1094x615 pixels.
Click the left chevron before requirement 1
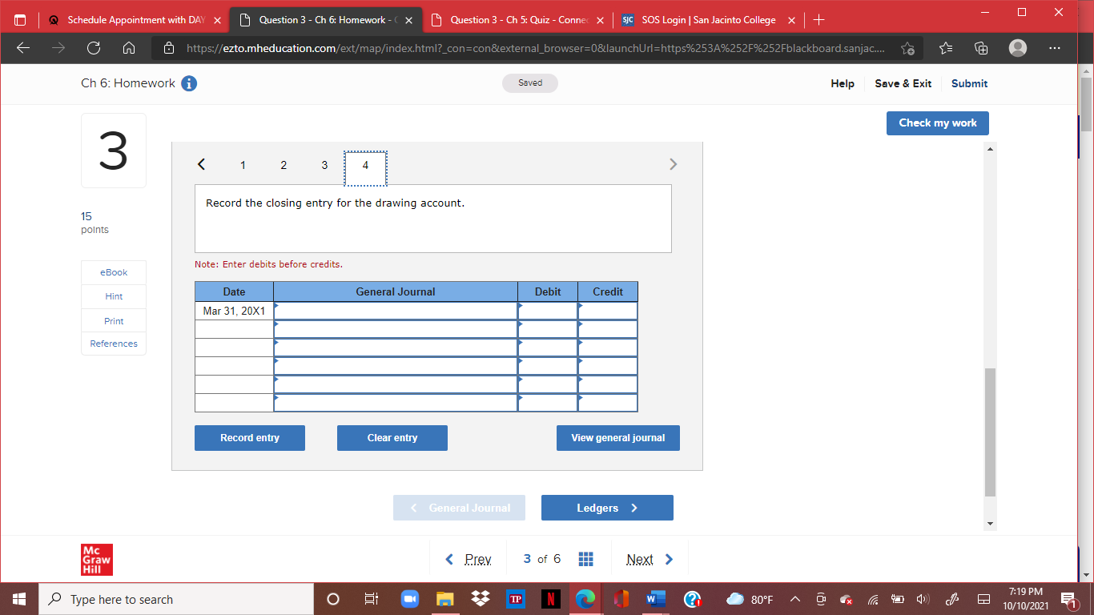tap(201, 164)
